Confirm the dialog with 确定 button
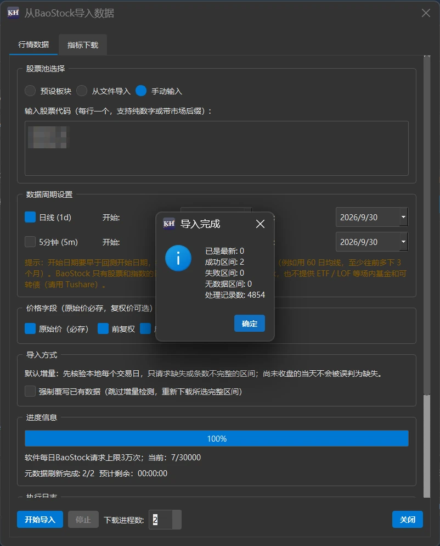 250,324
